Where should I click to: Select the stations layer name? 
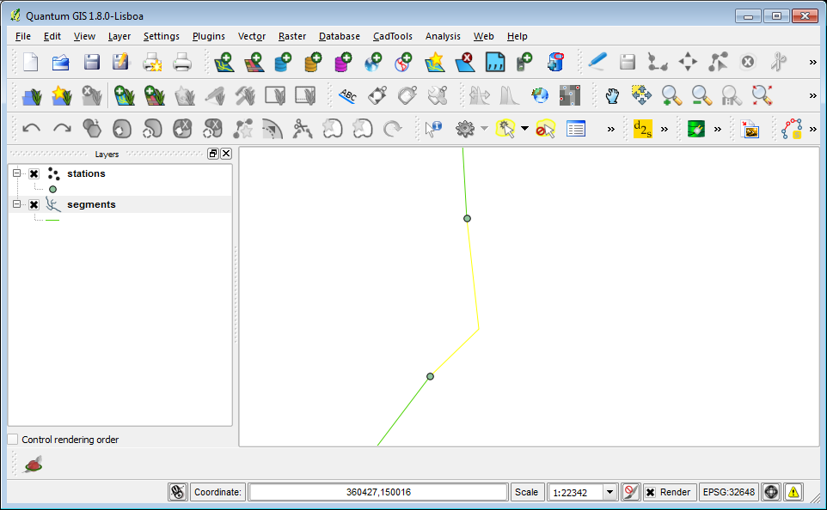coord(86,173)
